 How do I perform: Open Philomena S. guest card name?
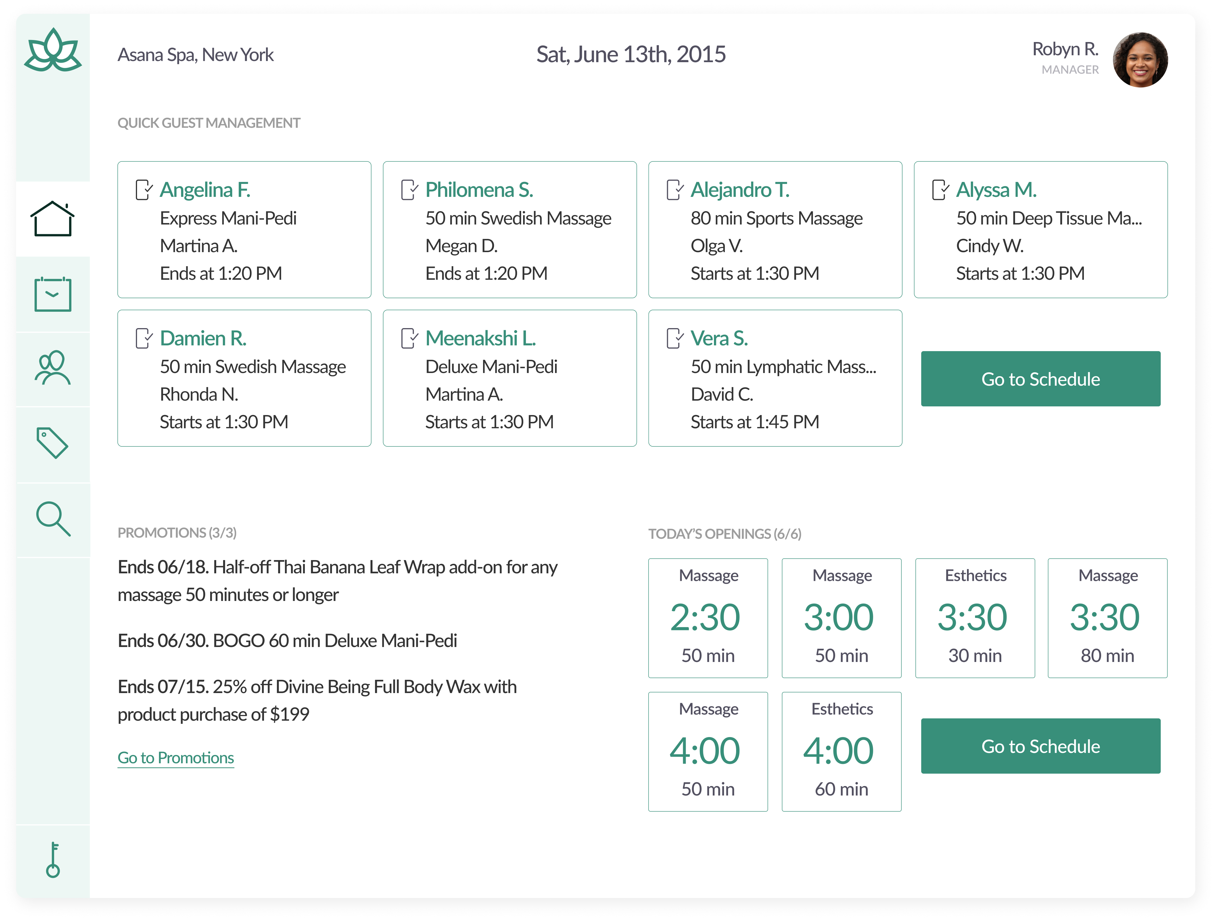479,190
